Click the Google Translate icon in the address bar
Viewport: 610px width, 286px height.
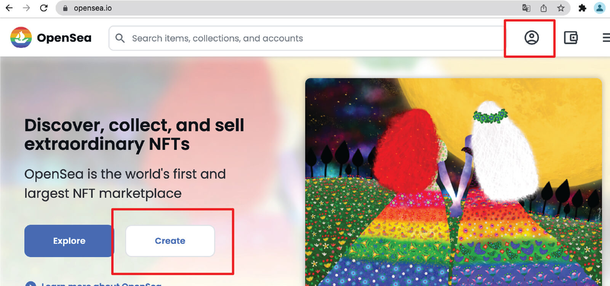526,8
